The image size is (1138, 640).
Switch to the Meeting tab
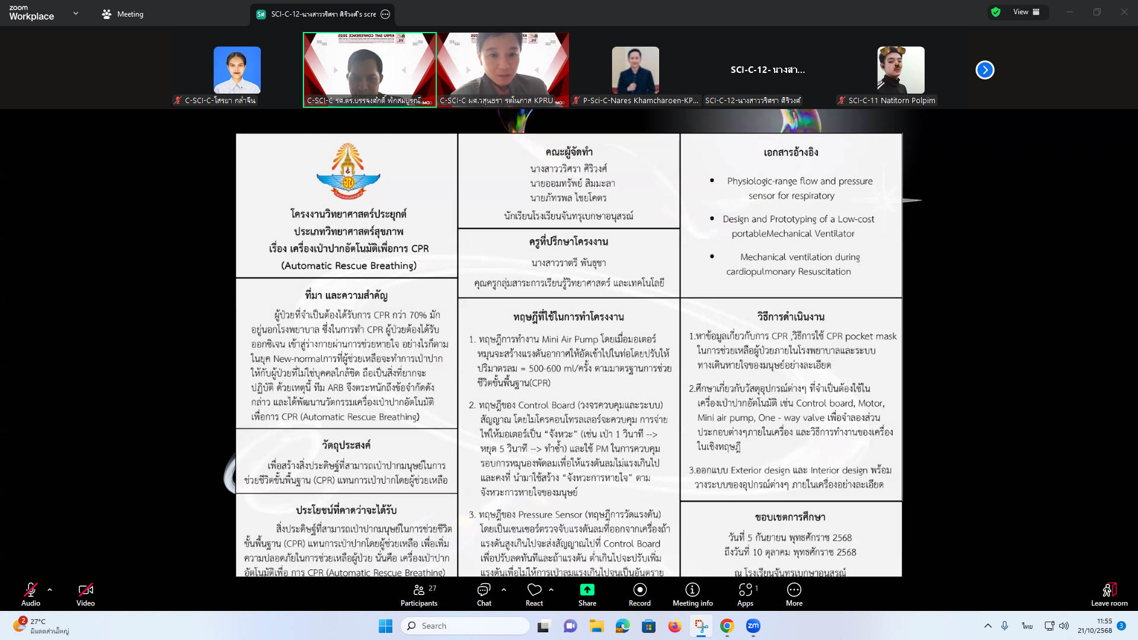click(123, 14)
